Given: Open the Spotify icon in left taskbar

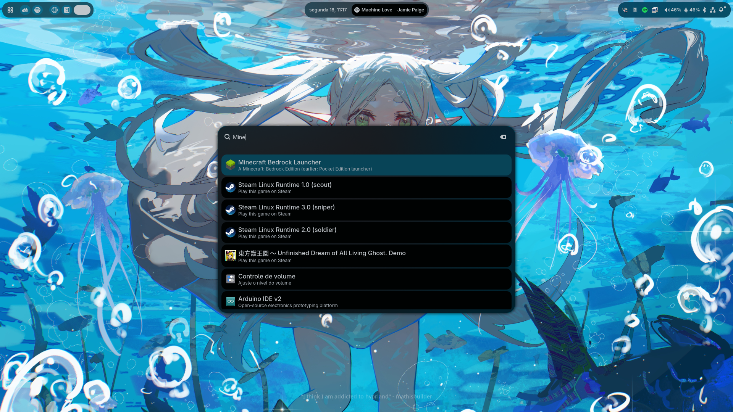Looking at the screenshot, I should tap(37, 10).
